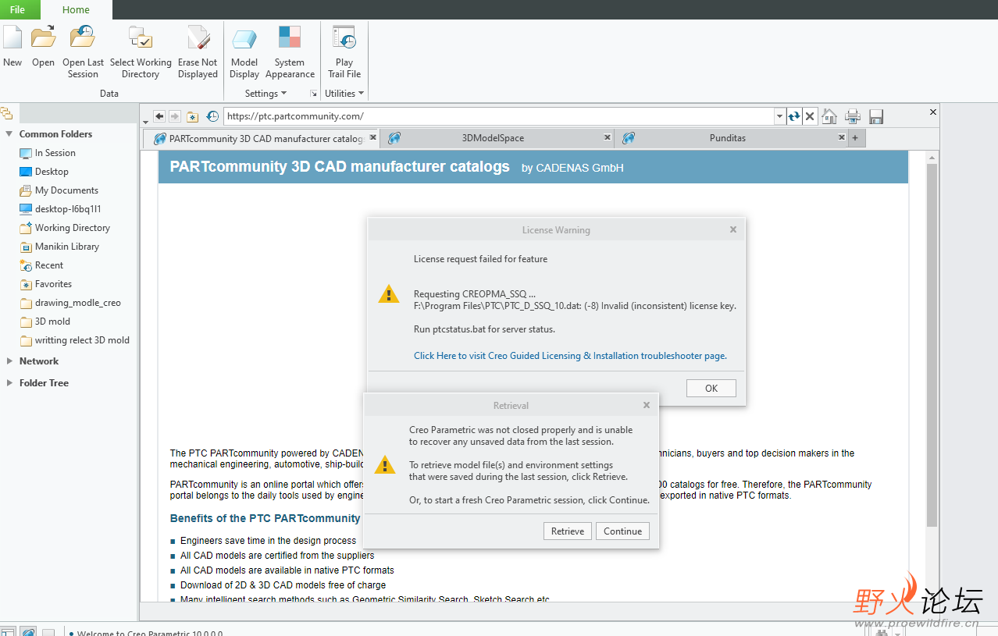Click the New file icon
The height and width of the screenshot is (636, 998).
[12, 37]
